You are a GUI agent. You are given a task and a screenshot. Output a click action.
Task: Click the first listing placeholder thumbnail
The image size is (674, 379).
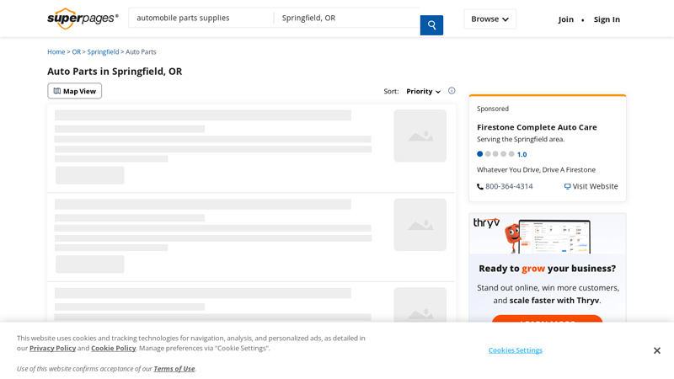[420, 136]
